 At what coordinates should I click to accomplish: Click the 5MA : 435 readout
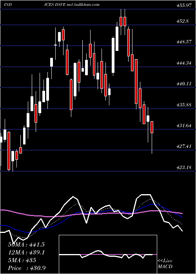[x=22, y=260]
